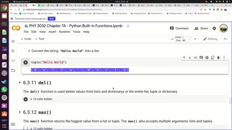The width and height of the screenshot is (232, 130).
Task: Go back in browser history
Action: [x=11, y=9]
